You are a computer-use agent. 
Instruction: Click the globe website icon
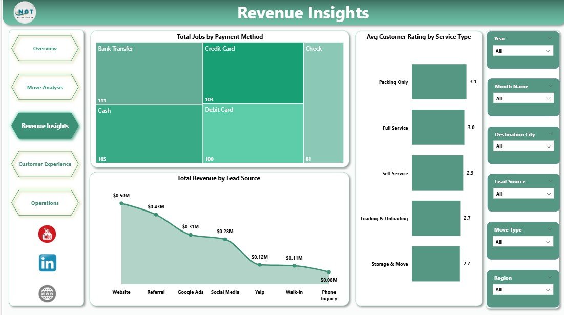click(x=47, y=293)
